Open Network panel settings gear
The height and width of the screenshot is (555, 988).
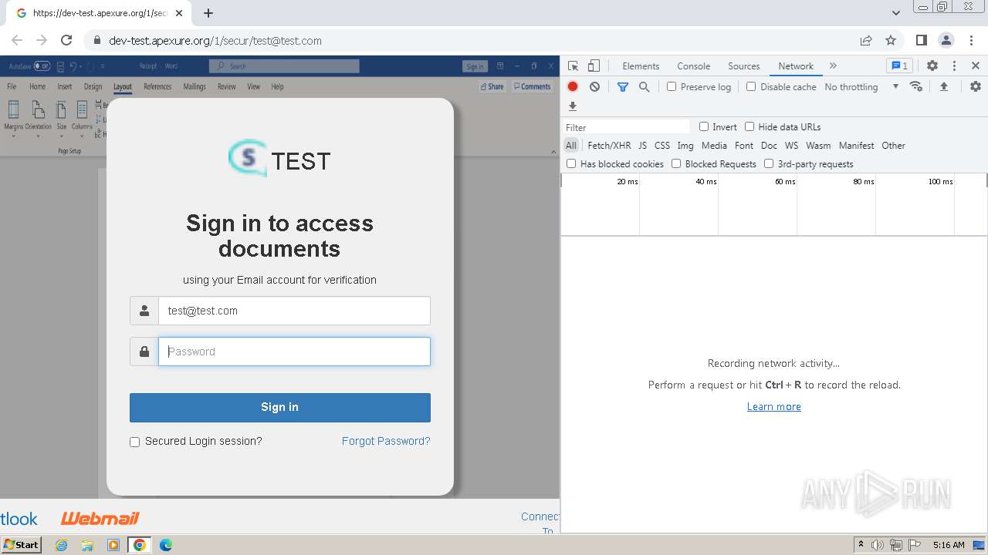[x=976, y=86]
